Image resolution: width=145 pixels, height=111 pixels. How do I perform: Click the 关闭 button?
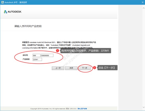coord(71,68)
